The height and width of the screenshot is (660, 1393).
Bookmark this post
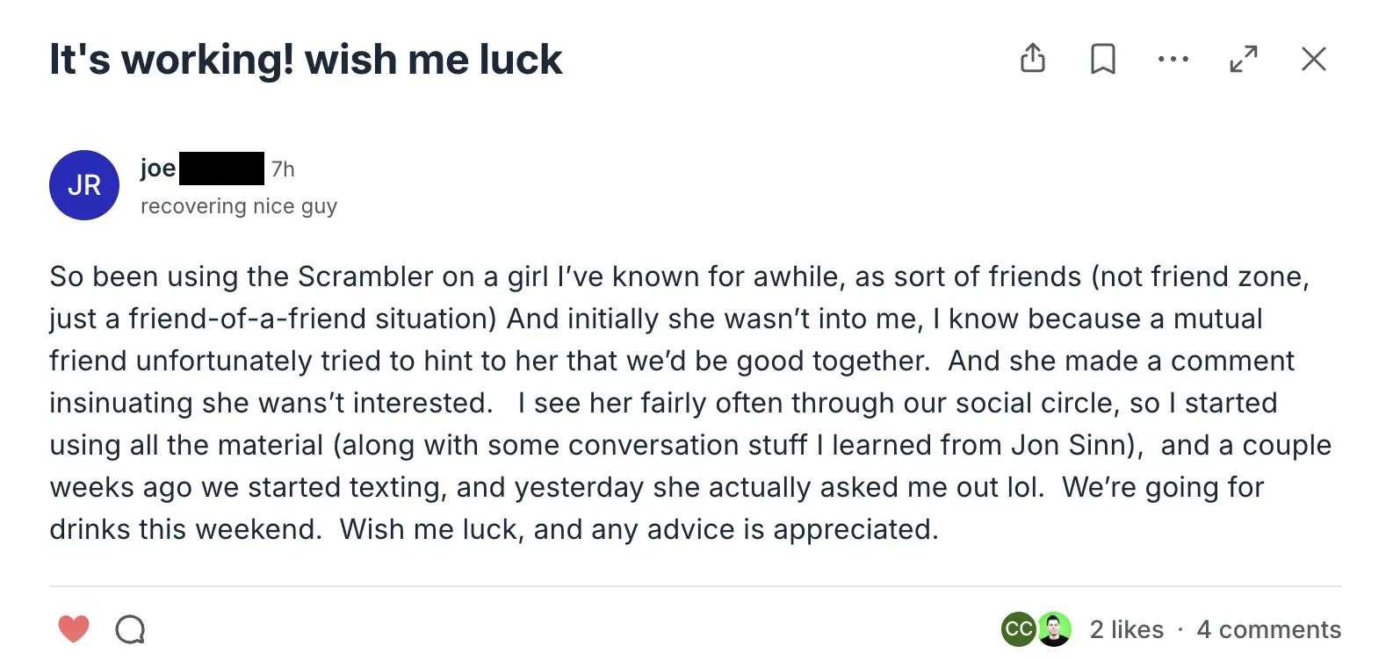tap(1103, 59)
